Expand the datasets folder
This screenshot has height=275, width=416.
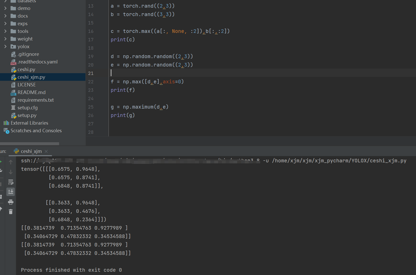[x=6, y=1]
